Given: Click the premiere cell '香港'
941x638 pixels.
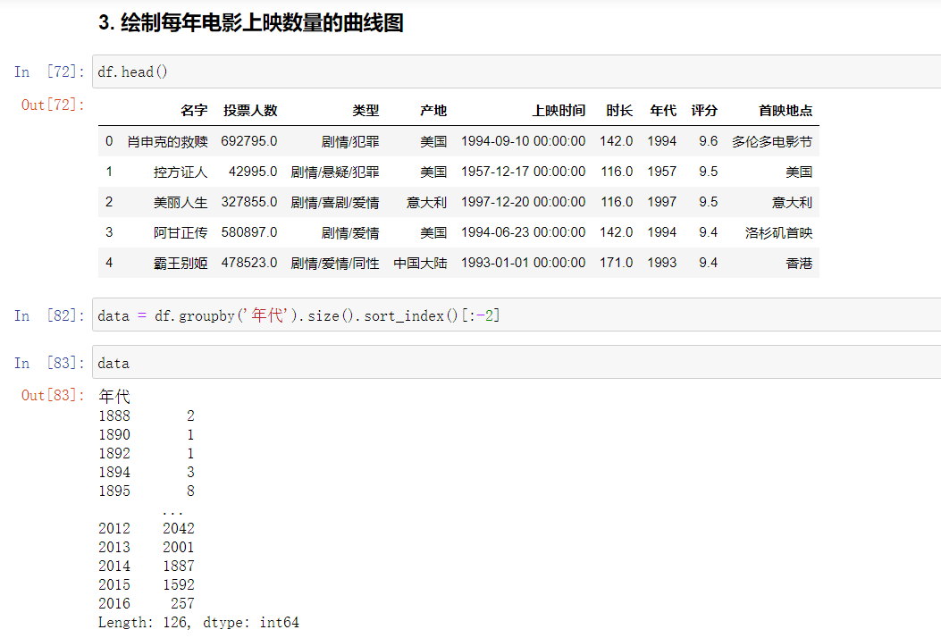Looking at the screenshot, I should coord(799,263).
